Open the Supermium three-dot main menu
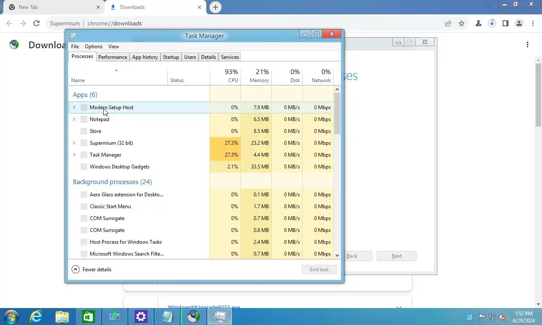The image size is (542, 325). tap(532, 23)
